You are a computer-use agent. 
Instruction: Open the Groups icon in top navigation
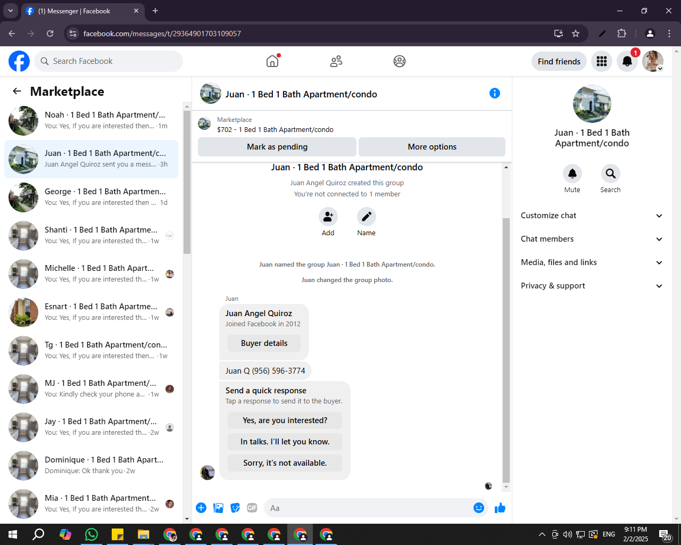(400, 61)
